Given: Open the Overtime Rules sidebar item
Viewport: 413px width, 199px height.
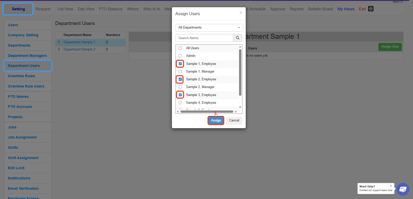Looking at the screenshot, I should [21, 76].
